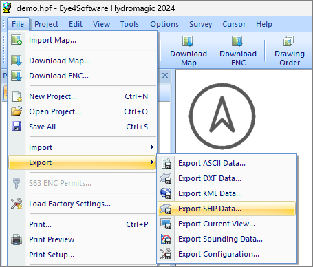Open the Survey menu

[x=201, y=24]
